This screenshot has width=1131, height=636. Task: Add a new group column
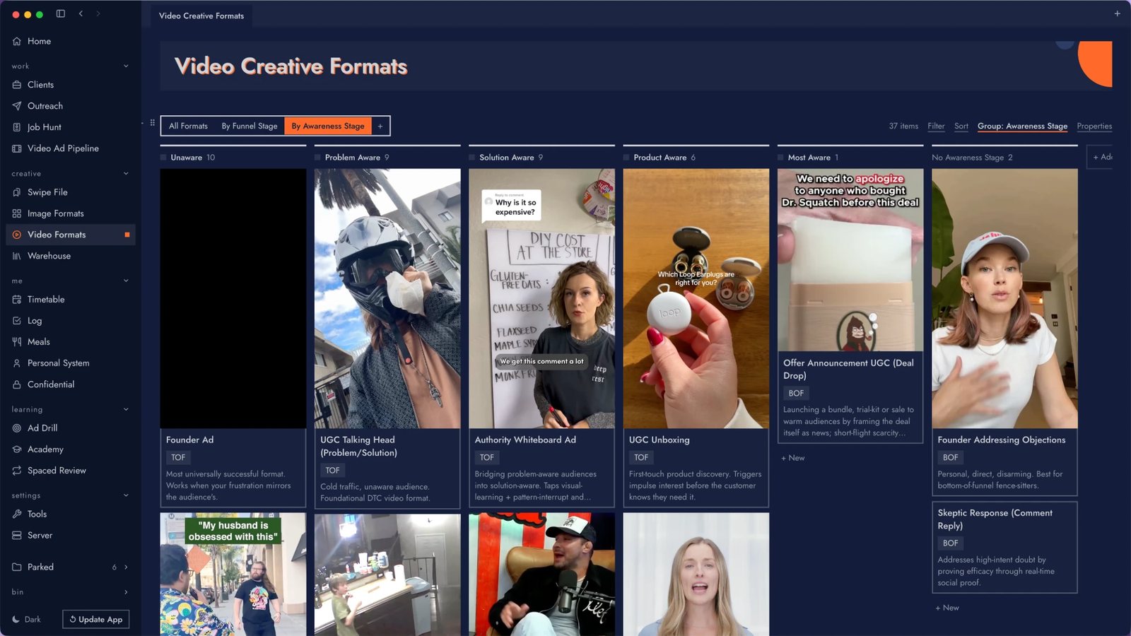[1101, 157]
